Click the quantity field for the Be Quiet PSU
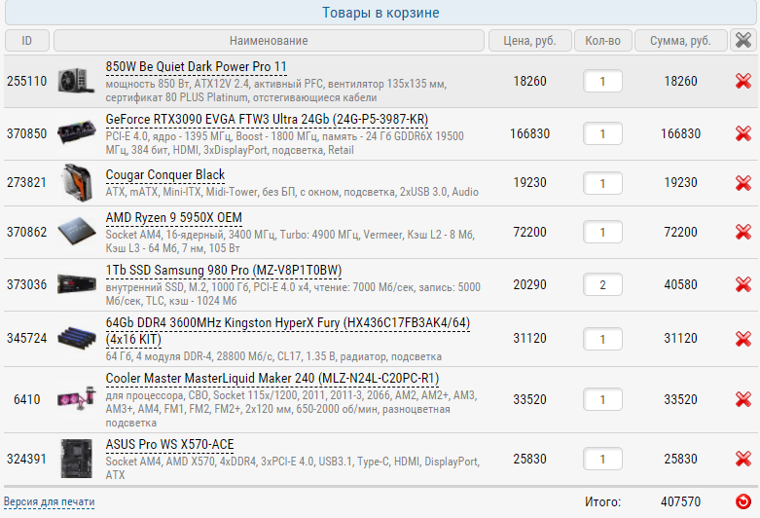Image resolution: width=760 pixels, height=518 pixels. 603,82
